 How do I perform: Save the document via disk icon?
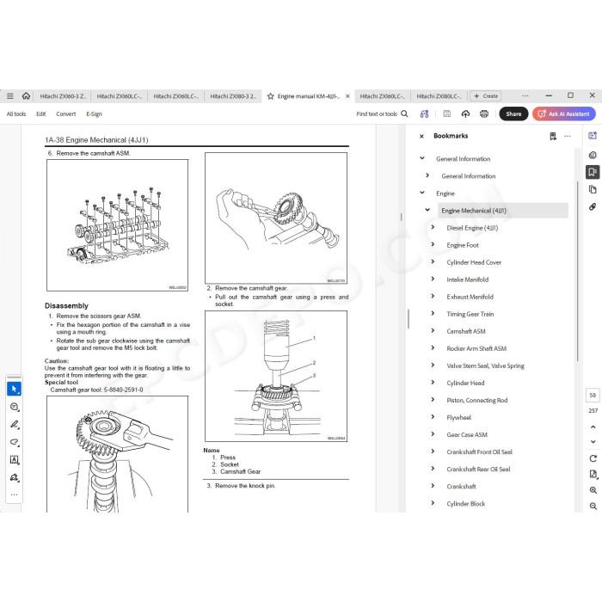(x=447, y=114)
